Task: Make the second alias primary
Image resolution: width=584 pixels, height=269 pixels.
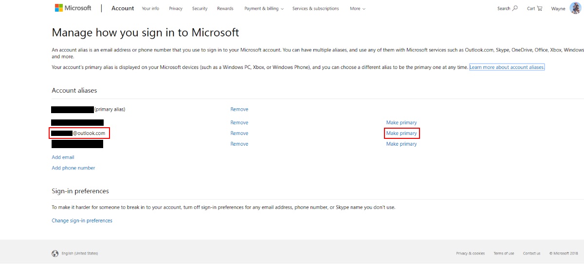Action: pos(401,123)
